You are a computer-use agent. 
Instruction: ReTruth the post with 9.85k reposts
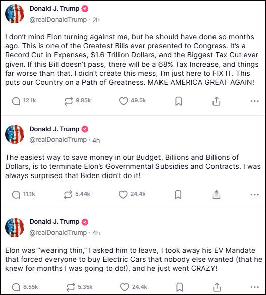[69, 101]
